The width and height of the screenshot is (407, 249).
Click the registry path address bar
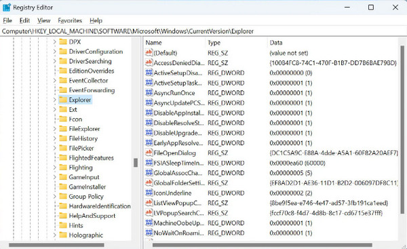point(203,31)
